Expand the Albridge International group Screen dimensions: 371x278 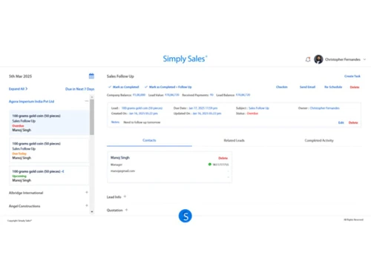point(87,192)
